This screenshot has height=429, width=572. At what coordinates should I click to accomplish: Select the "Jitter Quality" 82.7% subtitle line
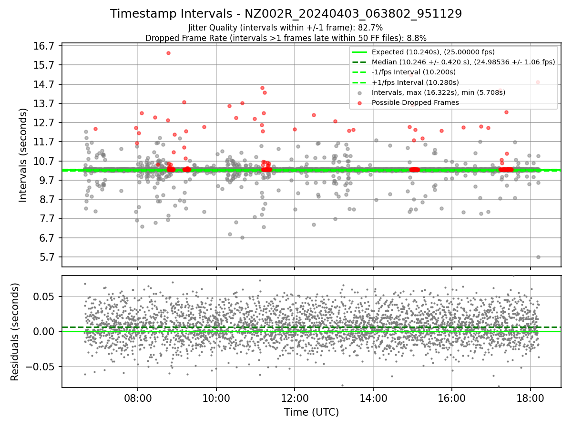(286, 28)
